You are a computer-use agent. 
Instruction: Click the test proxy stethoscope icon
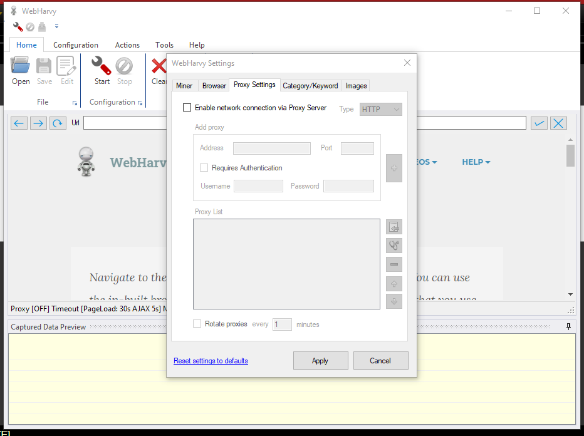pos(394,246)
